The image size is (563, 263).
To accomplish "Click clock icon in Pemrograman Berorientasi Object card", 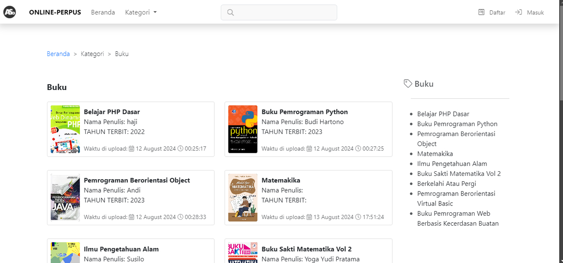I will pyautogui.click(x=180, y=217).
